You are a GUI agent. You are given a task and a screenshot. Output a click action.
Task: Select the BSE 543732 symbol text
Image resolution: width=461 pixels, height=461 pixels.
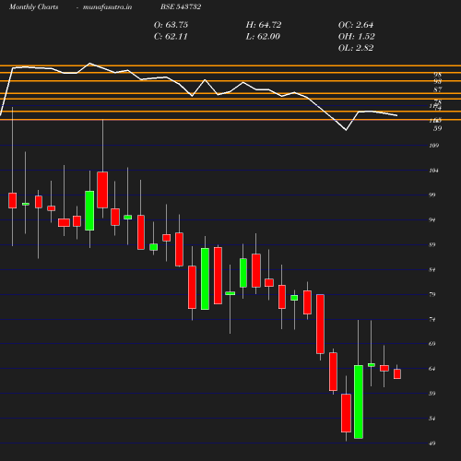click(181, 6)
